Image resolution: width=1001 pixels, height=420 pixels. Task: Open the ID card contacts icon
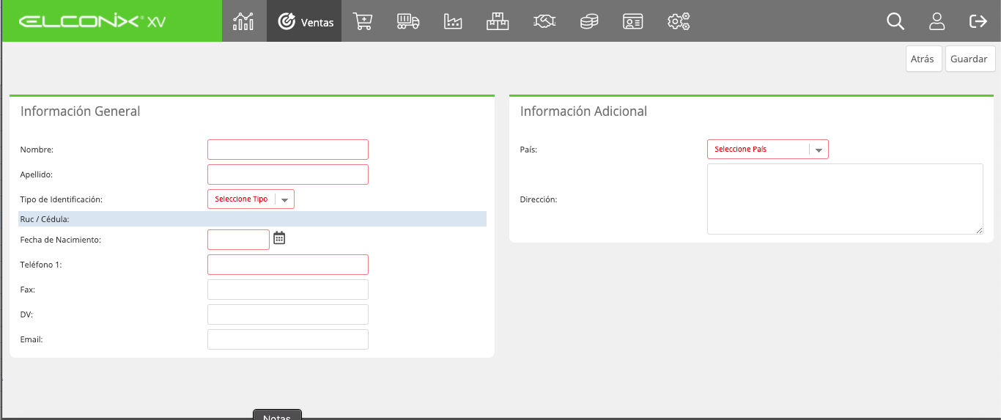click(x=633, y=21)
